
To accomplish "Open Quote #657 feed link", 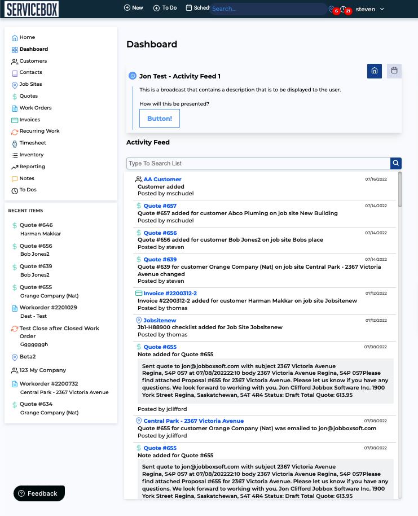I will [160, 205].
